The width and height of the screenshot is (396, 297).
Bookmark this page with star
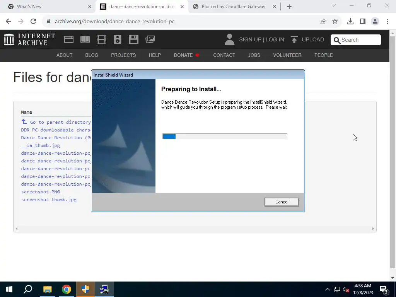[x=335, y=22]
